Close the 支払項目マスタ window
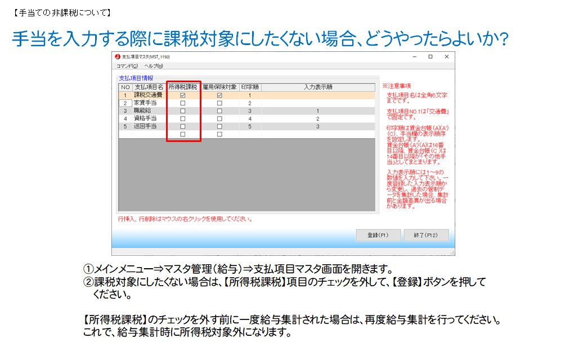574x342 pixels. (446, 57)
